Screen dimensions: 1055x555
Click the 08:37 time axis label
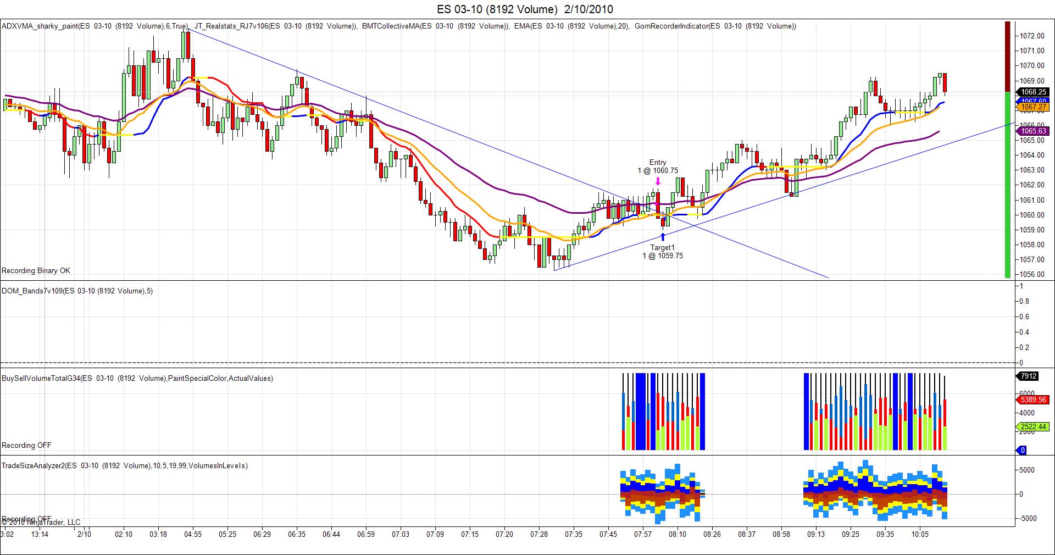(x=746, y=534)
